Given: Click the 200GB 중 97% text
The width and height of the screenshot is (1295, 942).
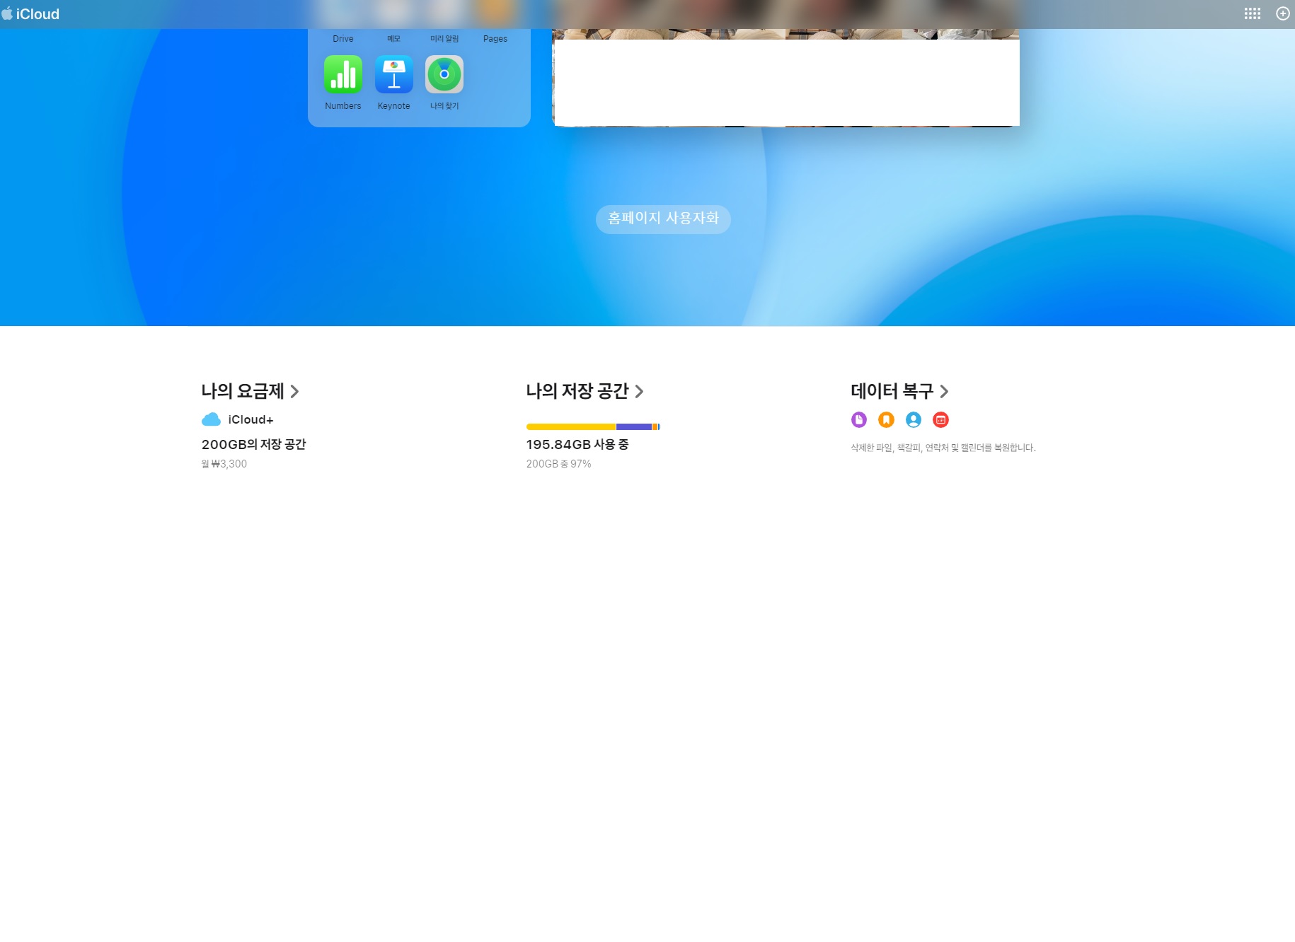Looking at the screenshot, I should click(558, 464).
